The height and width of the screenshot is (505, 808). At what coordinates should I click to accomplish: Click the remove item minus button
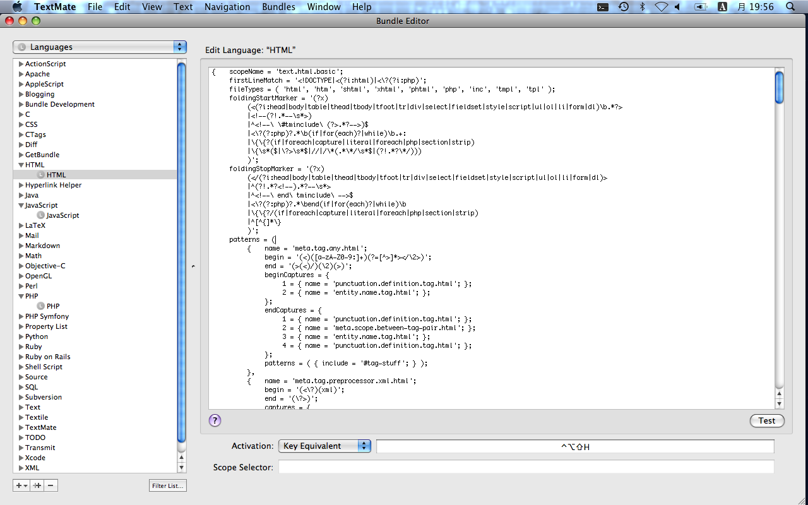(51, 485)
